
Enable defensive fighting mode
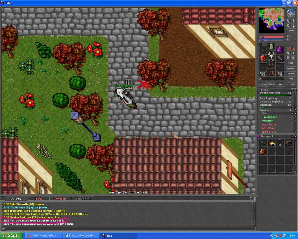(288, 58)
